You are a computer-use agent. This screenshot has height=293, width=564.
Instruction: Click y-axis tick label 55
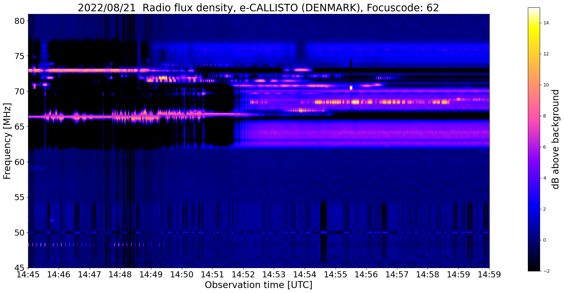[19, 197]
